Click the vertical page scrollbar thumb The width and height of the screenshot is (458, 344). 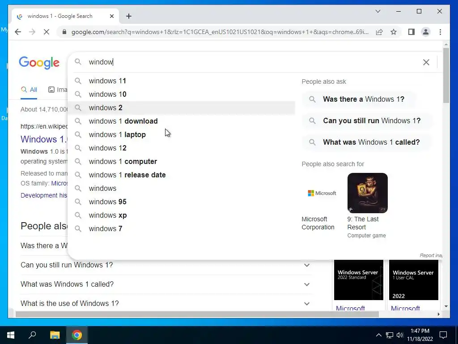tap(446, 75)
